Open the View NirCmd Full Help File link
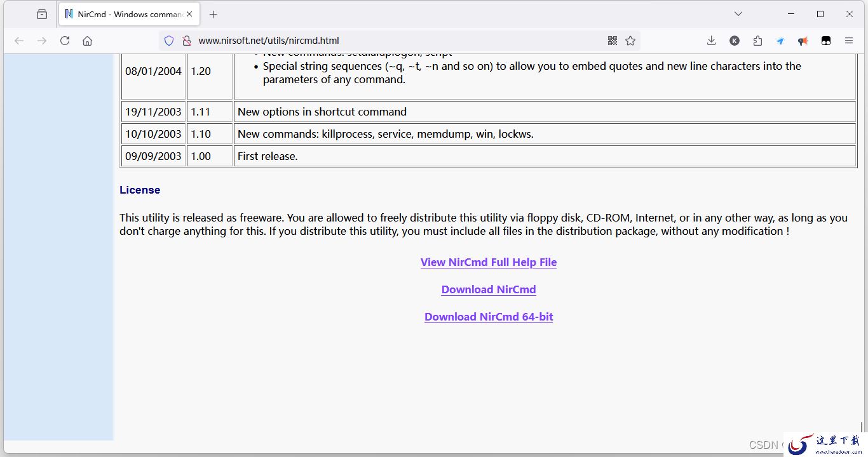Image resolution: width=868 pixels, height=457 pixels. tap(489, 262)
